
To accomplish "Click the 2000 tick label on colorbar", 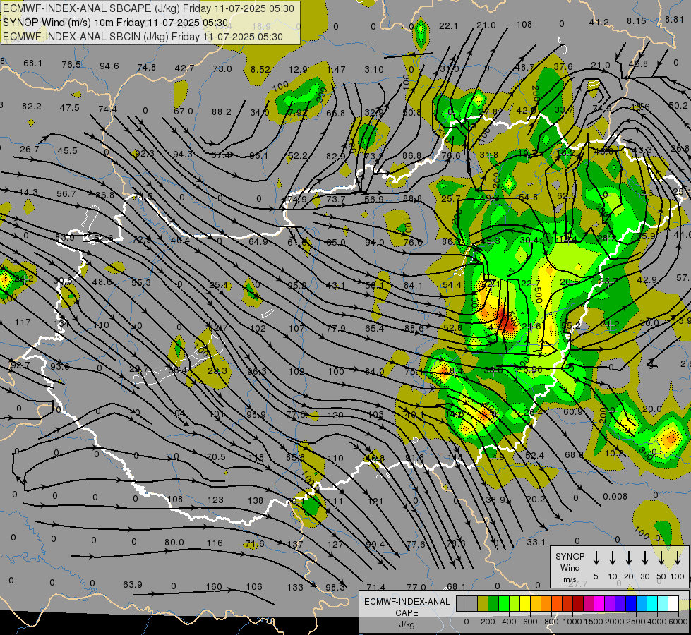I will (x=614, y=622).
